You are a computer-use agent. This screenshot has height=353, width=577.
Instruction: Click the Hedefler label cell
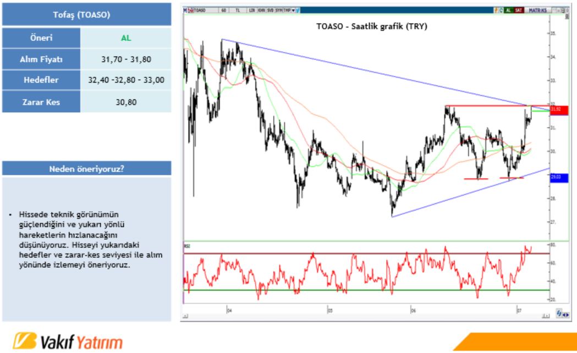pyautogui.click(x=41, y=80)
